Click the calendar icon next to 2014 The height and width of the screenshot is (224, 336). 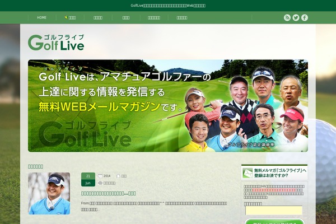point(100,176)
